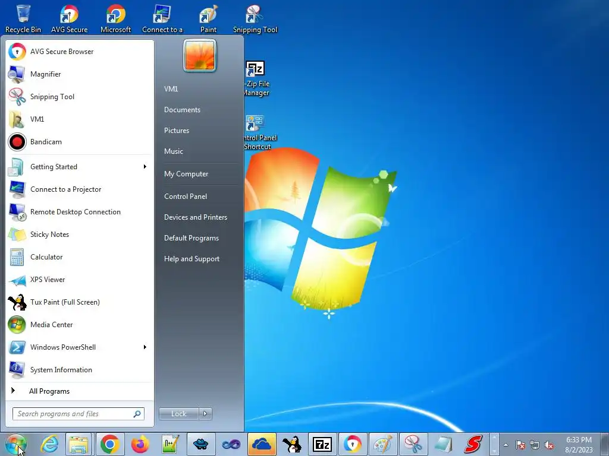Click network status tray icon

click(535, 445)
